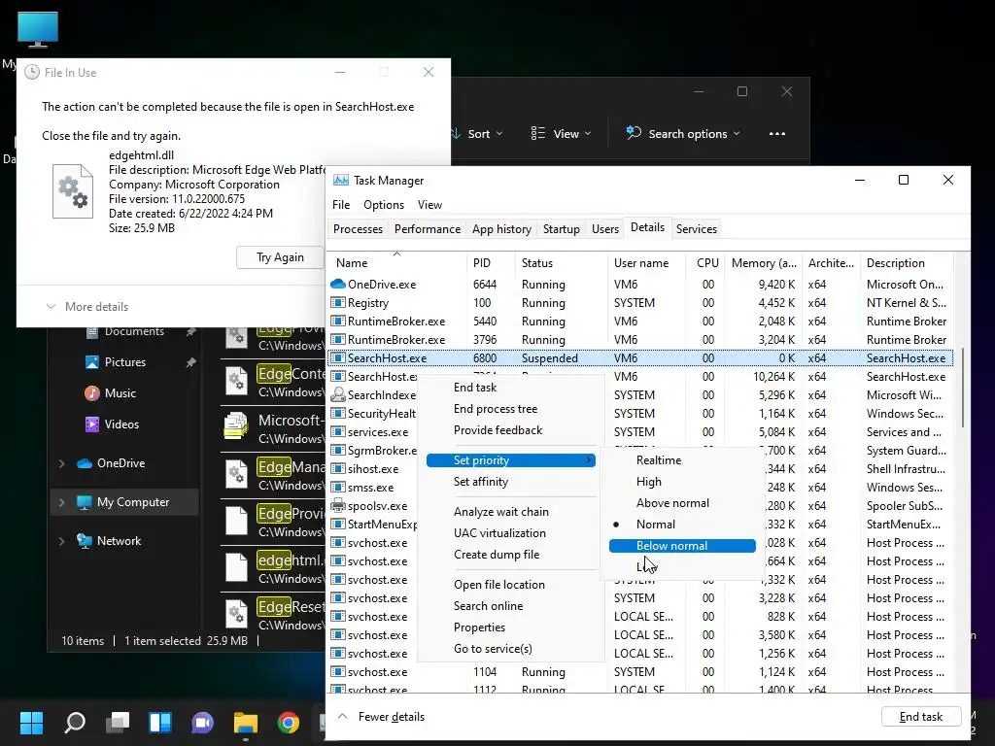995x746 pixels.
Task: Click the Pictures folder icon in Explorer sidebar
Action: (92, 362)
